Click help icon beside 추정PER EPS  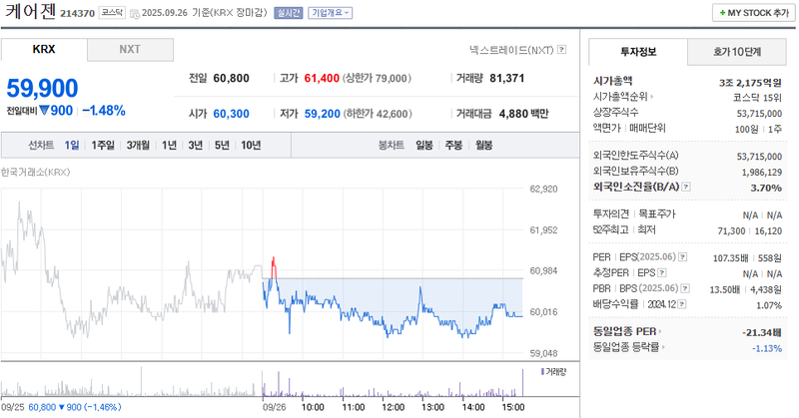pos(662,273)
